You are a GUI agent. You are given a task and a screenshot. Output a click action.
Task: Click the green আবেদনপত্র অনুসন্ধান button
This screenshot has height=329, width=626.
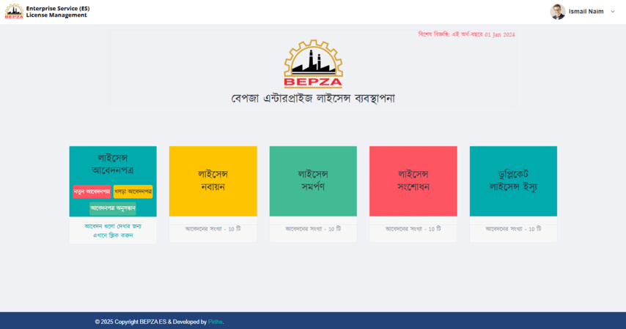[113, 208]
